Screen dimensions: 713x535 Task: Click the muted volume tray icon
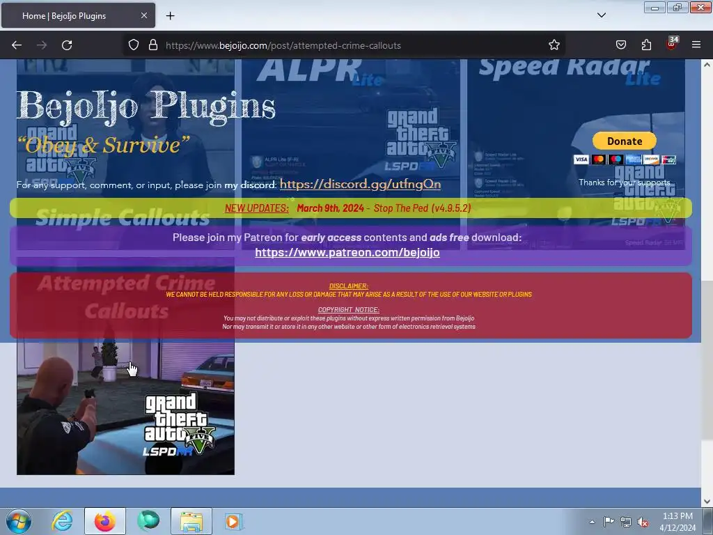click(643, 522)
